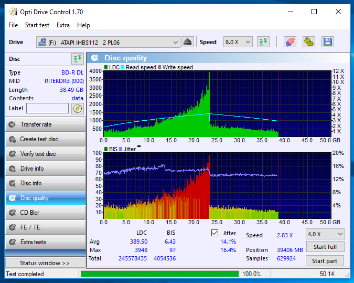Click the disc type BD-R DL value
Image resolution: width=354 pixels, height=283 pixels.
pyautogui.click(x=72, y=72)
